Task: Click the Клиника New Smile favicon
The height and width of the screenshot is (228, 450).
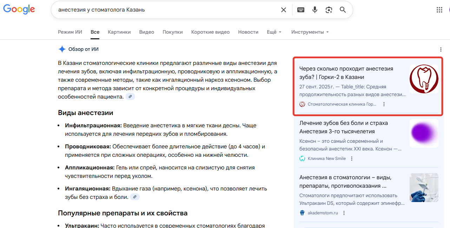Action: click(302, 159)
